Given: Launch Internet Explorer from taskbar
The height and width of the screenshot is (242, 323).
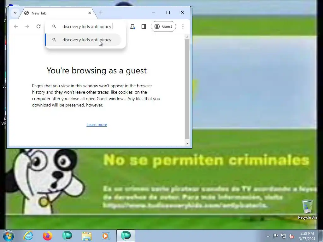Looking at the screenshot, I should (28, 236).
